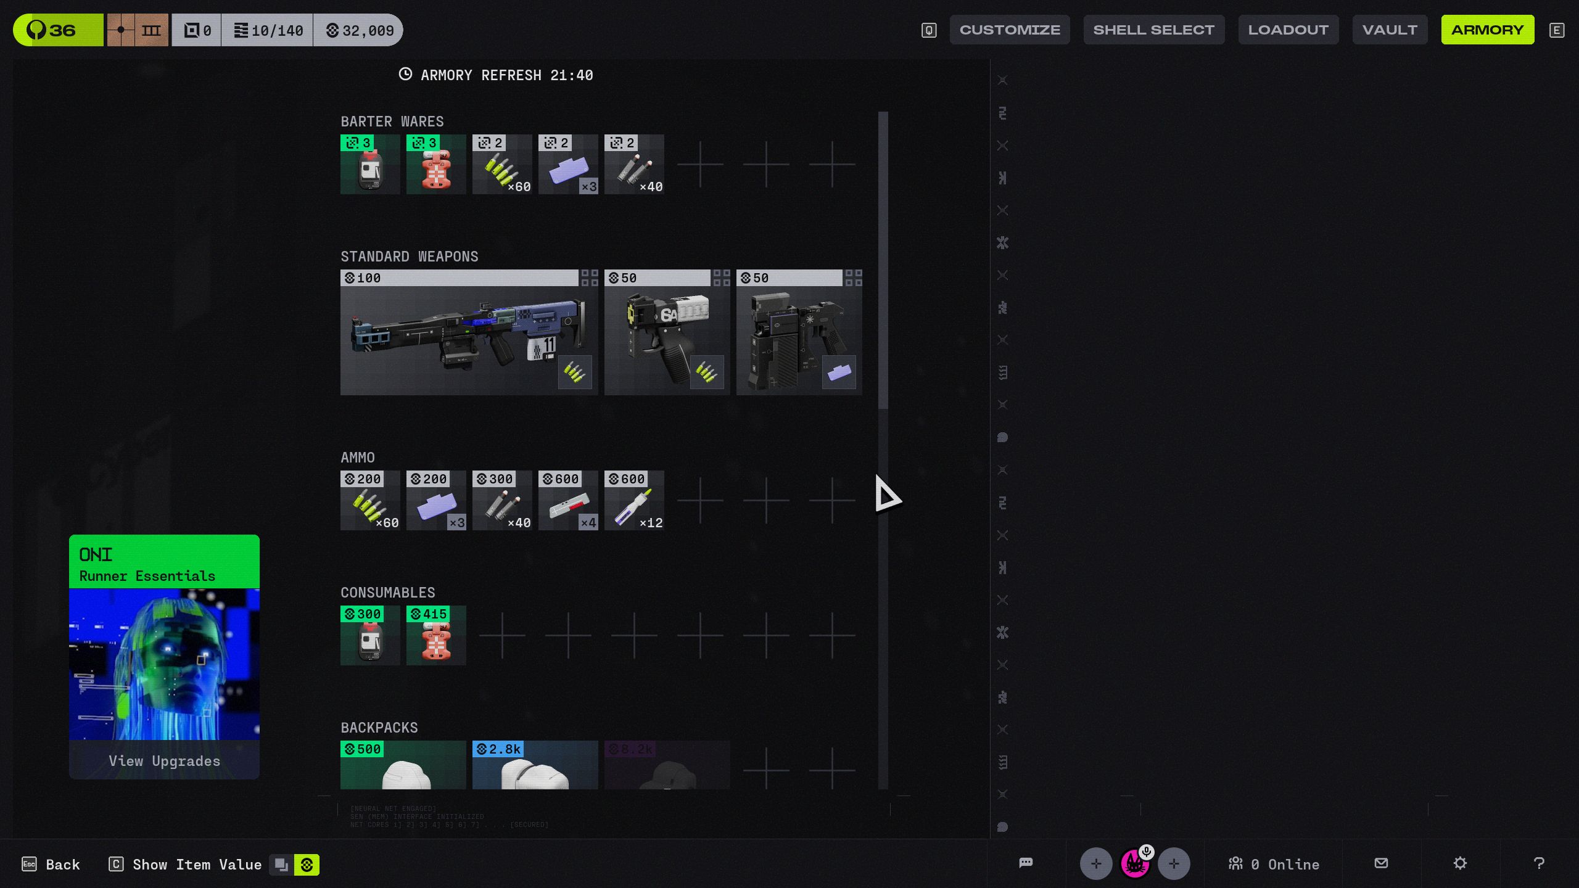
Task: Open the Loadout tab
Action: pyautogui.click(x=1288, y=30)
